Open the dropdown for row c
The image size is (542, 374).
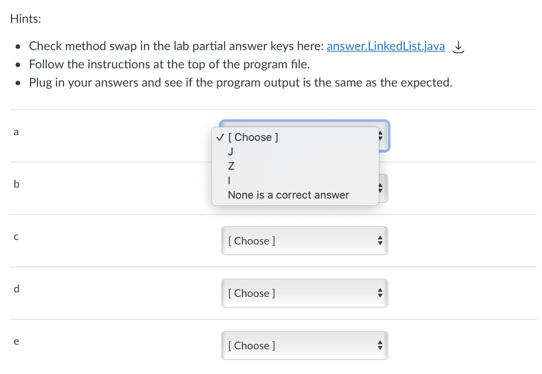coord(304,241)
